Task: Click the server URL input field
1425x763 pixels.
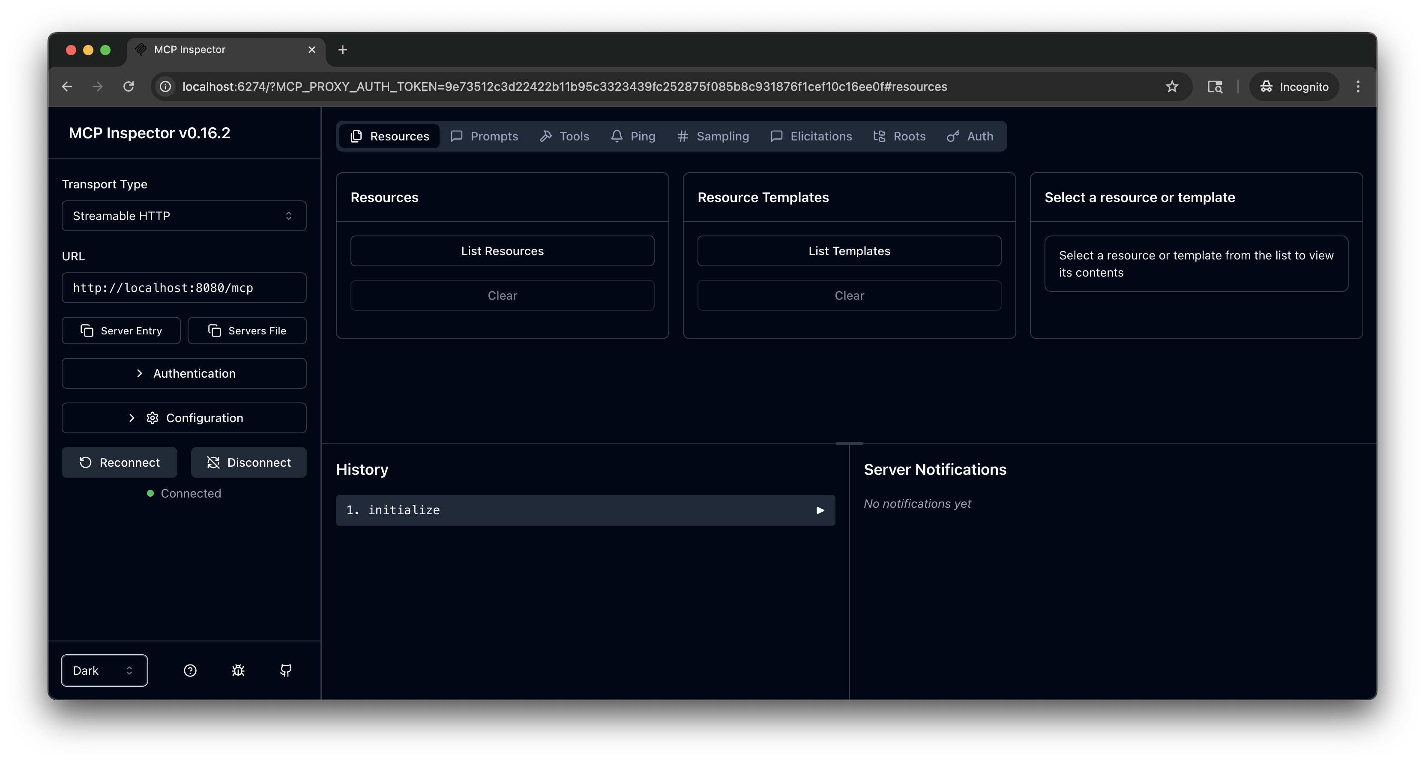Action: (184, 287)
